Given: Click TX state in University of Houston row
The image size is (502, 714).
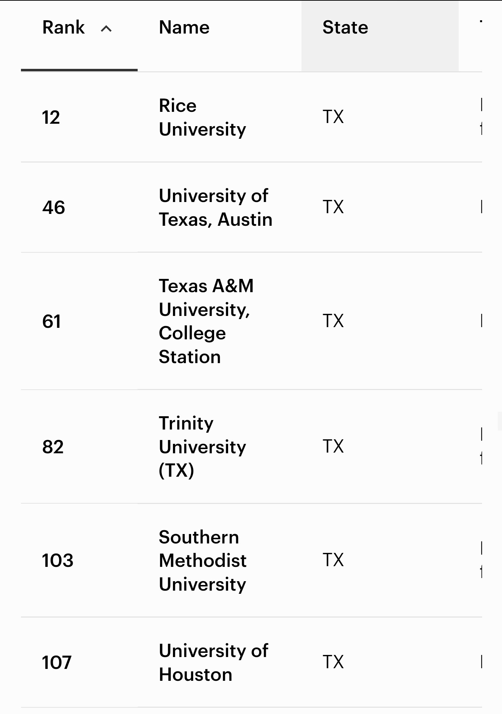Looking at the screenshot, I should tap(333, 662).
